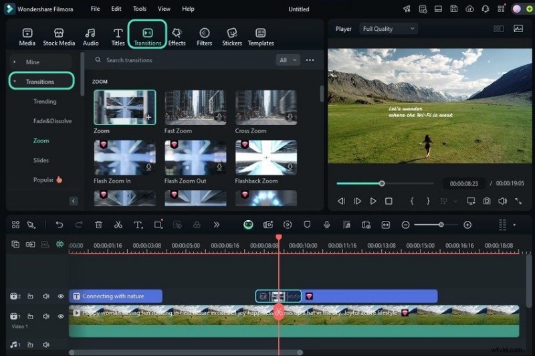This screenshot has width=535, height=356.
Task: Expand the Mine section in sidebar
Action: tap(32, 62)
